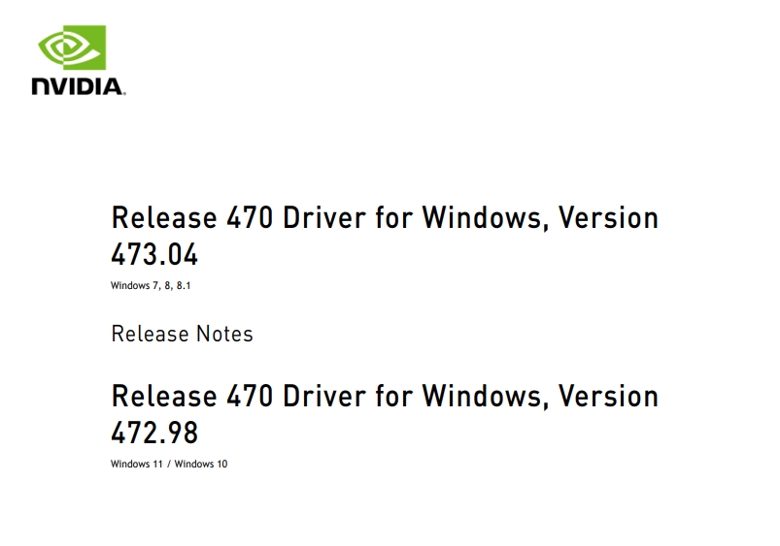Click "Release" in the heading above 472.98

164,396
